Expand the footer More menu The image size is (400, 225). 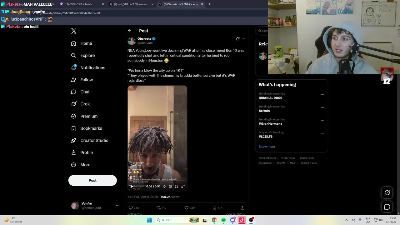[293, 163]
